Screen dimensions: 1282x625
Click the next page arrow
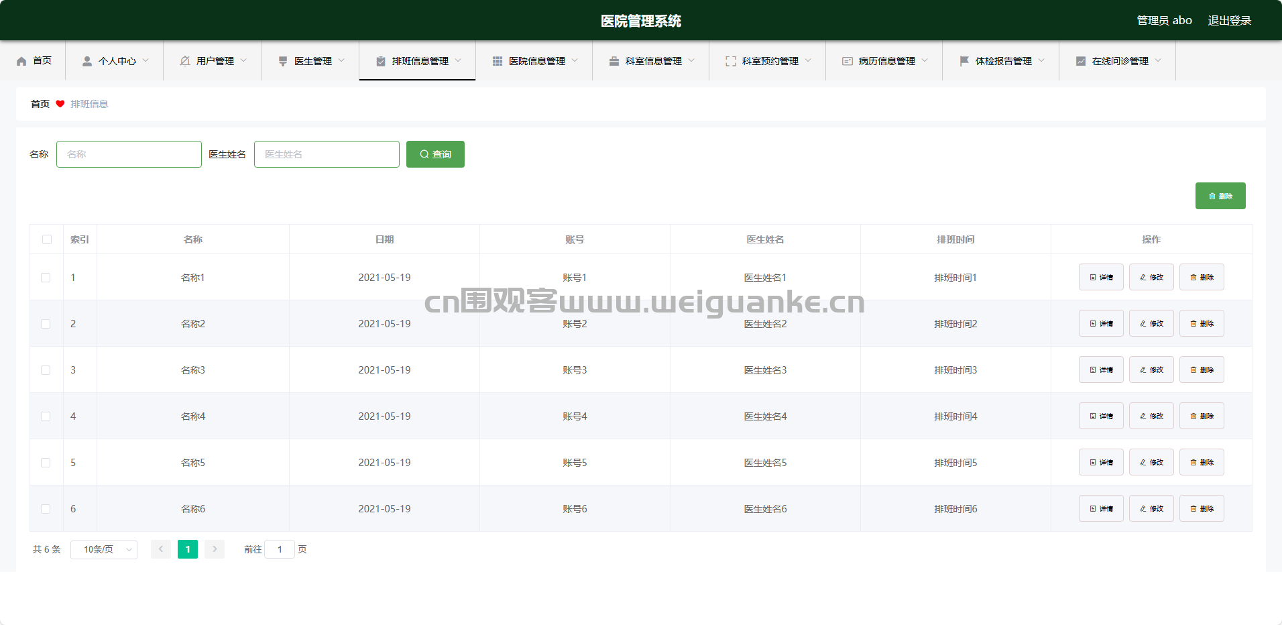coord(215,549)
